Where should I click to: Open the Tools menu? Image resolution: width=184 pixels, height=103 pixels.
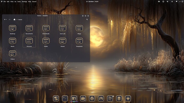(x=19, y=2)
